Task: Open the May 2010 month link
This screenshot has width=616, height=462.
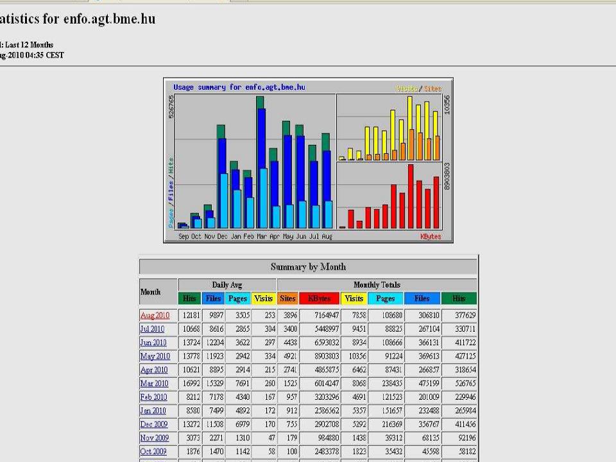Action: [155, 356]
